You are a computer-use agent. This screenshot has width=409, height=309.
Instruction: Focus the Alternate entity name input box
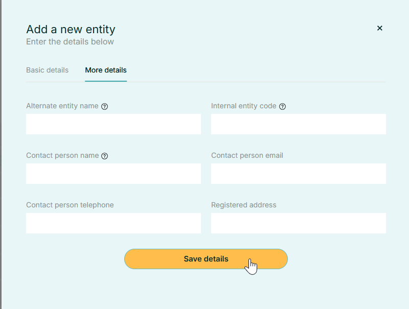click(113, 124)
